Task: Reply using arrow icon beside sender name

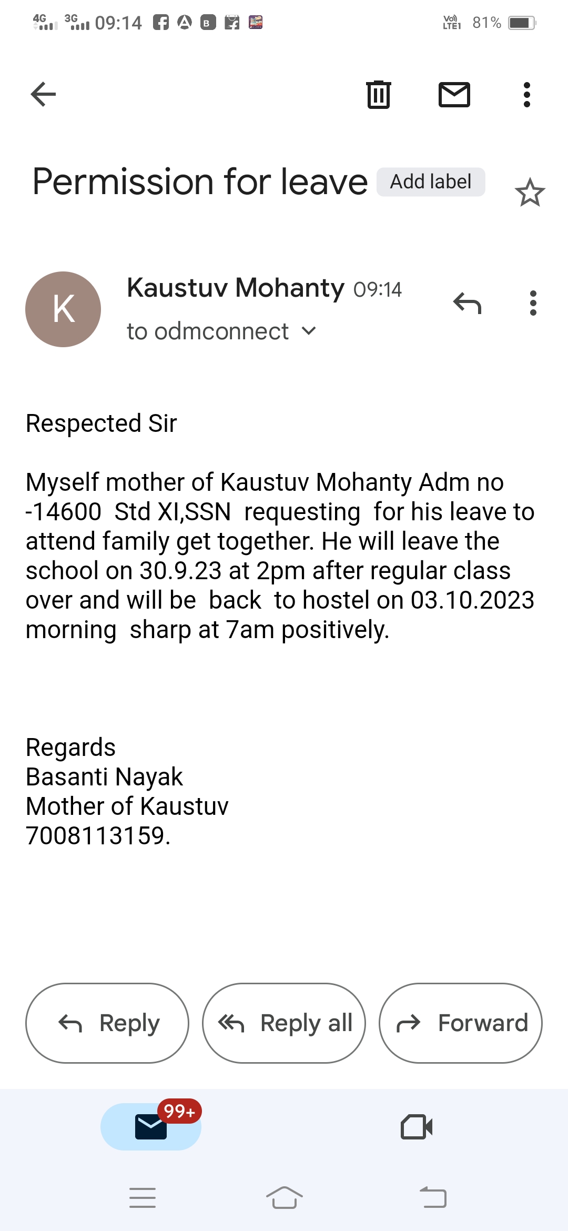Action: point(467,304)
